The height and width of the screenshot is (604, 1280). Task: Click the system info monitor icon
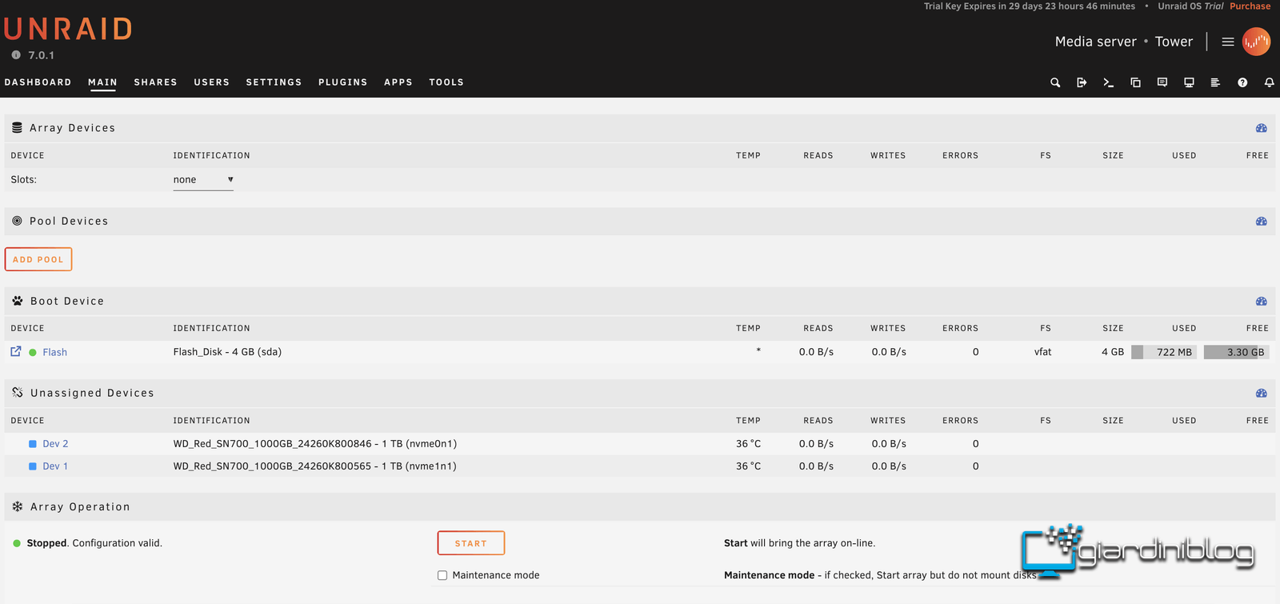[x=1189, y=82]
